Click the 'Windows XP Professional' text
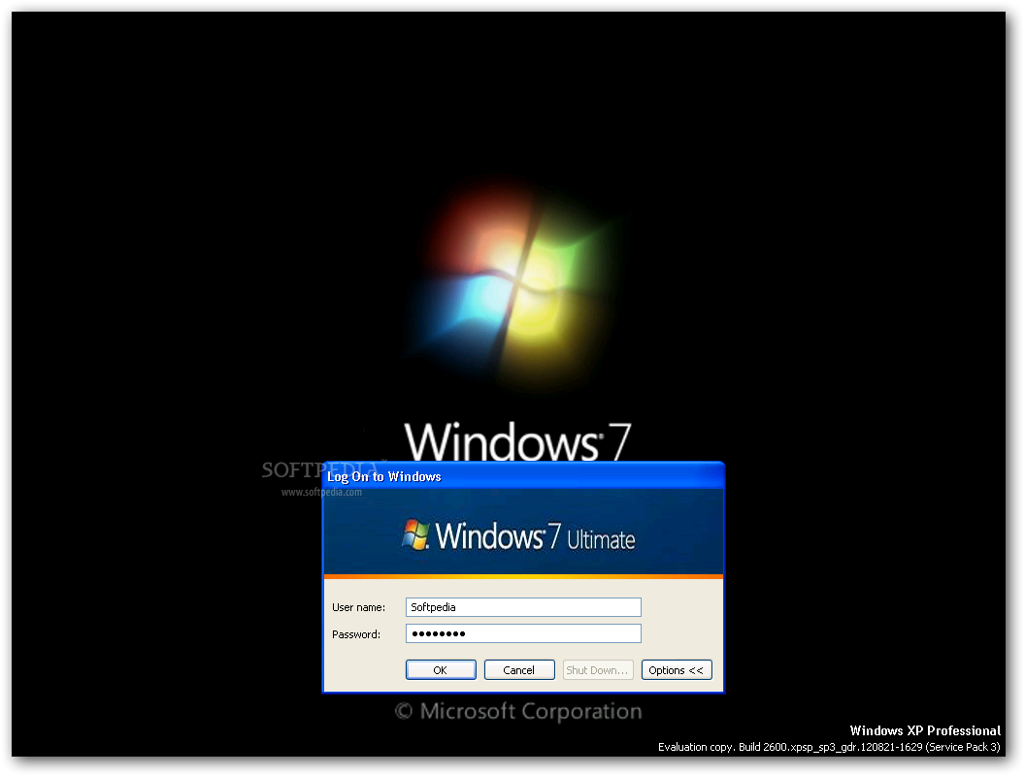The height and width of the screenshot is (776, 1025). pos(925,731)
